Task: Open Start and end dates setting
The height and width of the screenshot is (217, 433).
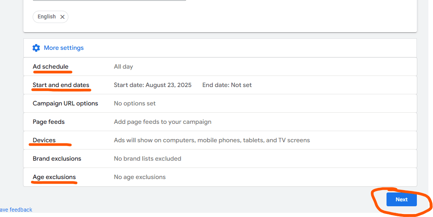Action: (x=61, y=85)
